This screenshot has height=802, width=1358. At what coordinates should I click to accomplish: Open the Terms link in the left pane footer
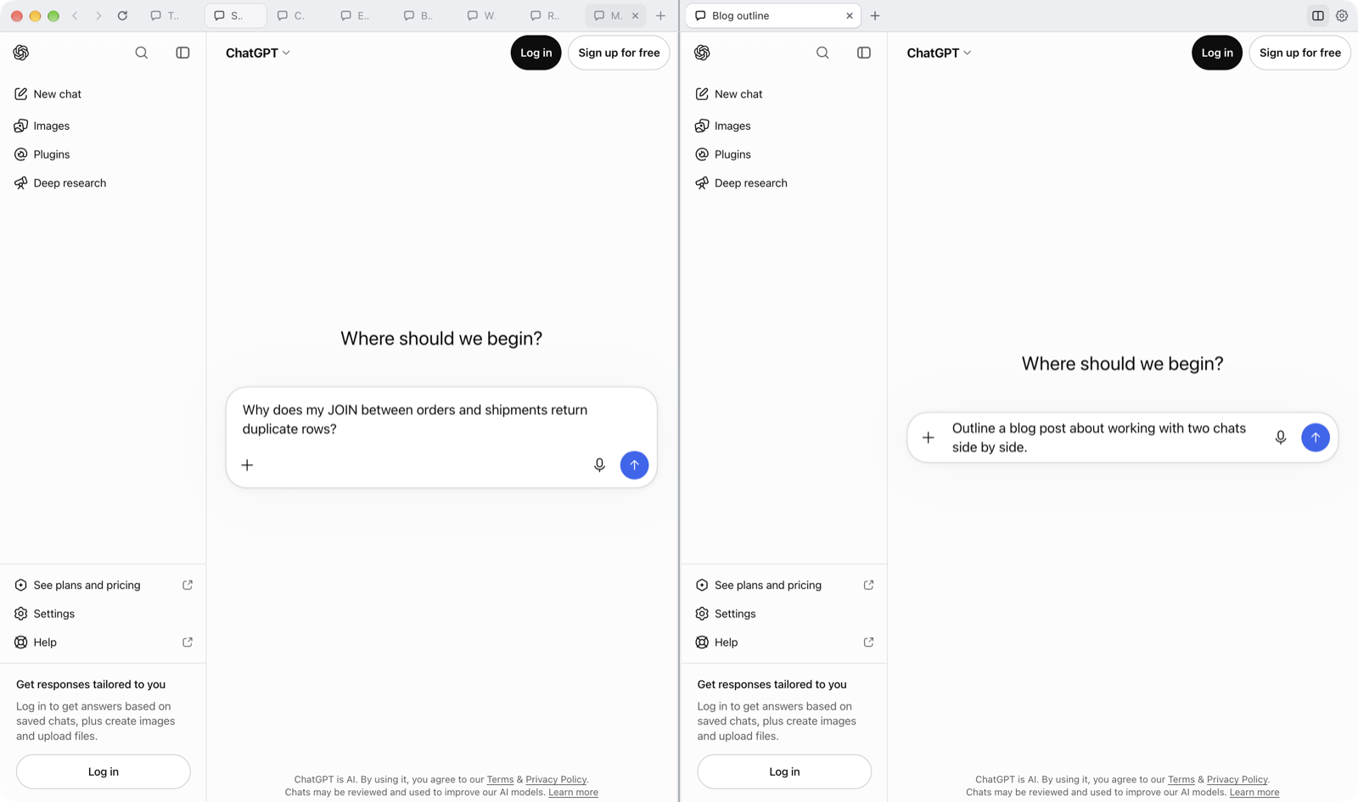click(500, 779)
